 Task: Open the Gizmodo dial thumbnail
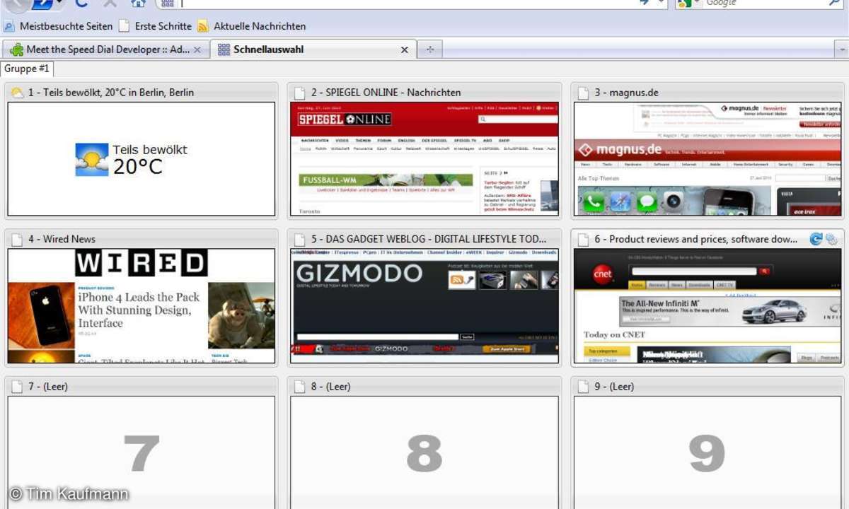(x=424, y=306)
